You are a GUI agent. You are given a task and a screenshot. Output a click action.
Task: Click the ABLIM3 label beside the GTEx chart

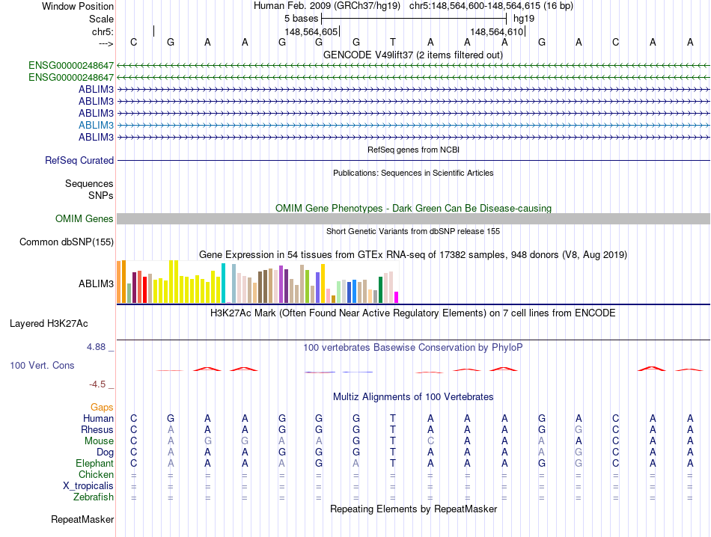pyautogui.click(x=96, y=283)
